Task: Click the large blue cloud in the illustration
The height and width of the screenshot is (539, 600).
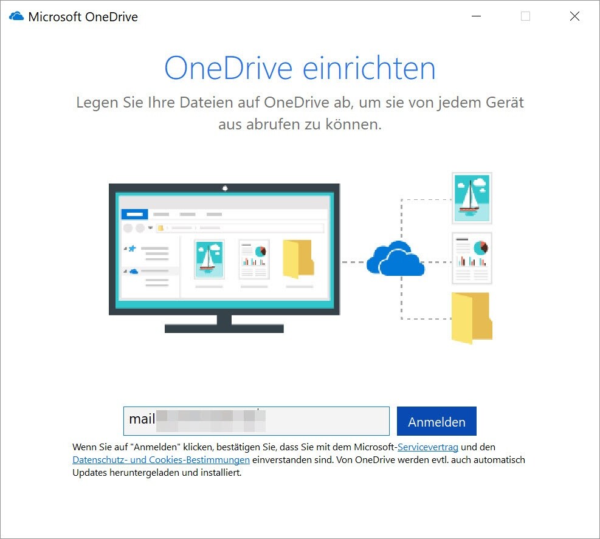Action: click(x=395, y=259)
